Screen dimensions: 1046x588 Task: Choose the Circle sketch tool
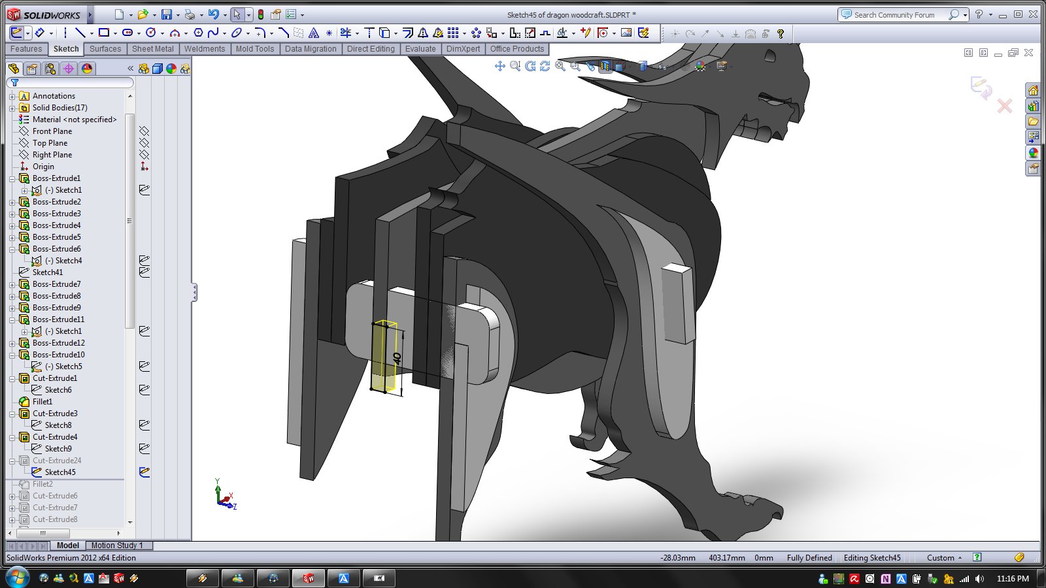(x=150, y=33)
